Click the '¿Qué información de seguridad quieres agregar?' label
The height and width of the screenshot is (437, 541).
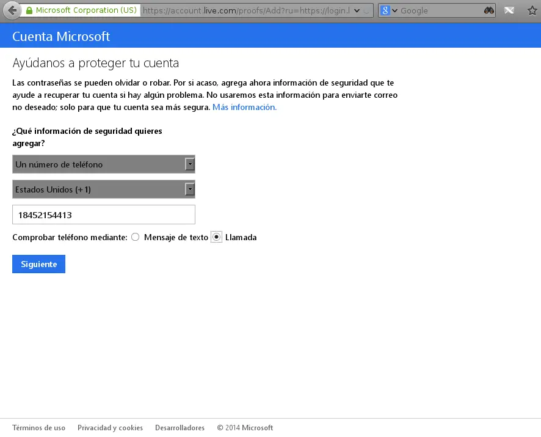pos(87,137)
